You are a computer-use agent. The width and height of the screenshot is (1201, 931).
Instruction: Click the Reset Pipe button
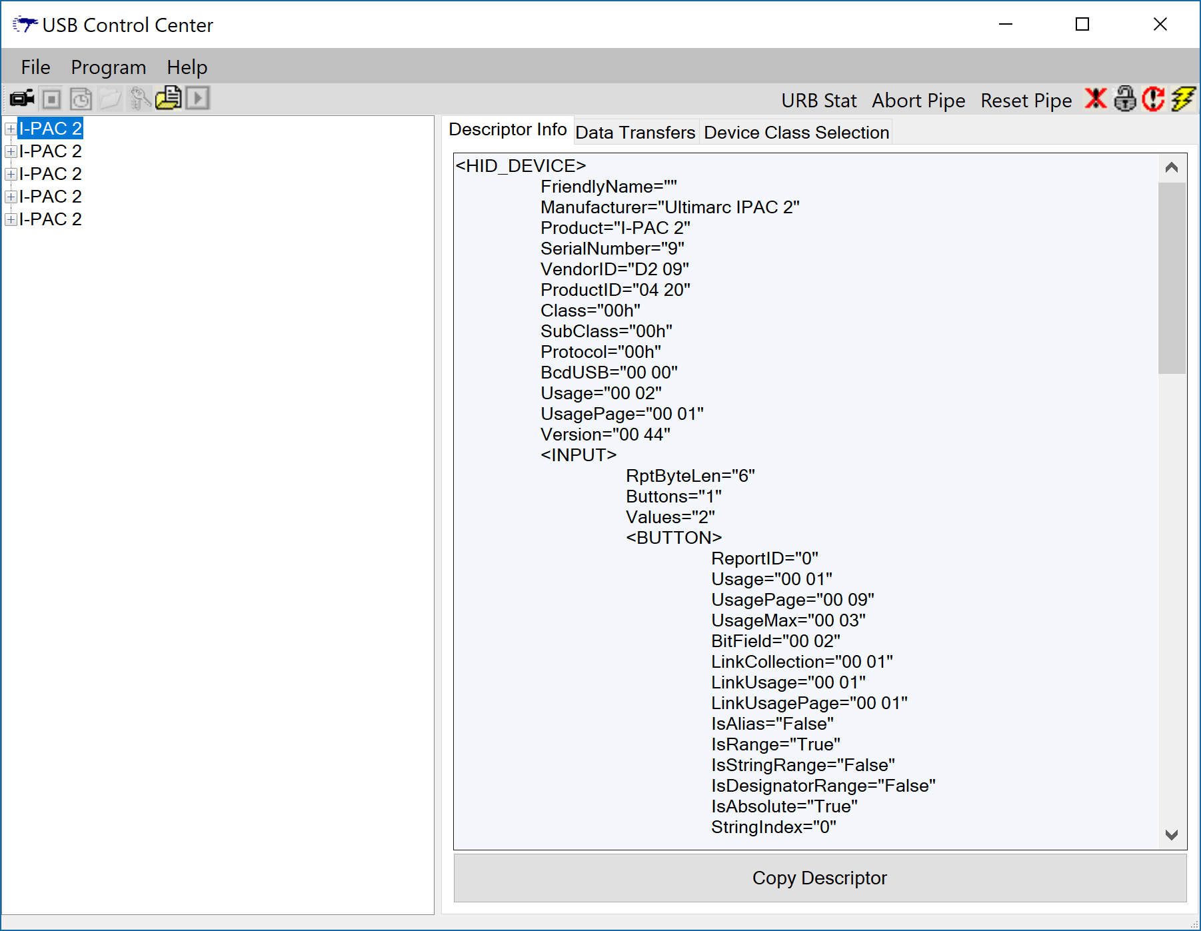coord(1026,101)
